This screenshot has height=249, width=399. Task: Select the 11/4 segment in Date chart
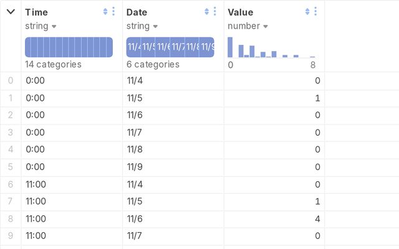pos(133,47)
